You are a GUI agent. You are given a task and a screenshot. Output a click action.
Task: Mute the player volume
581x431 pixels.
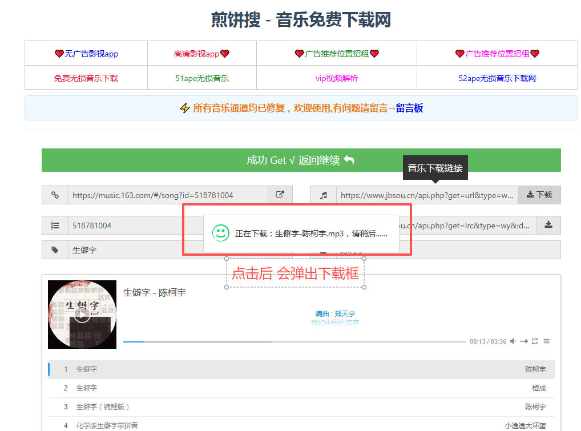(x=513, y=341)
